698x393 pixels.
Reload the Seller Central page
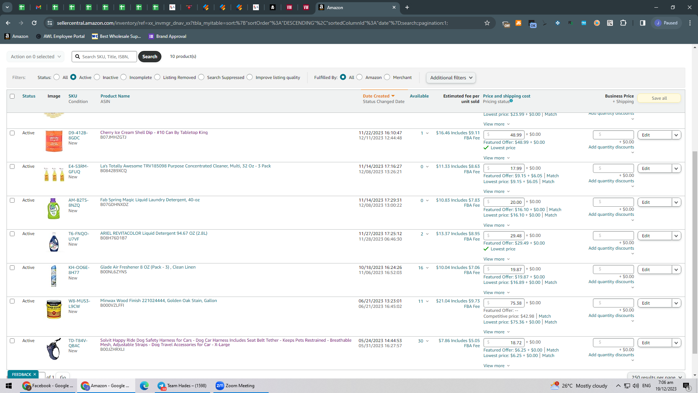34,23
